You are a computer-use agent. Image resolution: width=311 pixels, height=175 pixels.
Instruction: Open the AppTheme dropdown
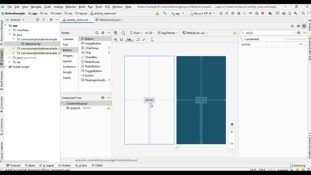(168, 33)
